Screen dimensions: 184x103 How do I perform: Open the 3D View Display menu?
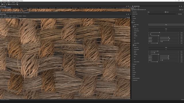click(x=24, y=16)
